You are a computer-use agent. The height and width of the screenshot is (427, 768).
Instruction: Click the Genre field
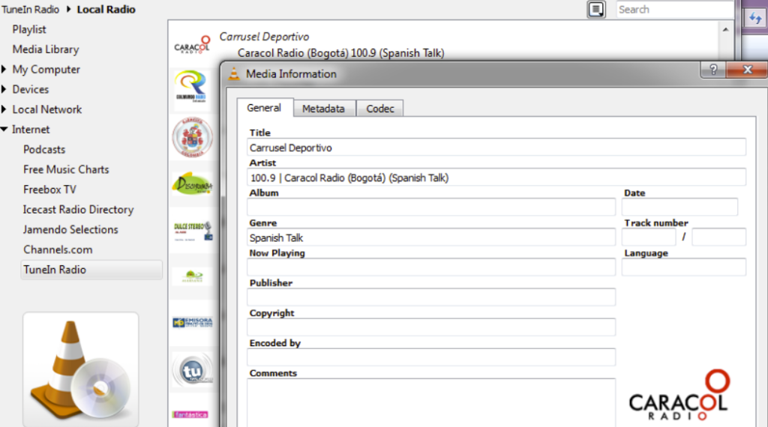coord(431,237)
